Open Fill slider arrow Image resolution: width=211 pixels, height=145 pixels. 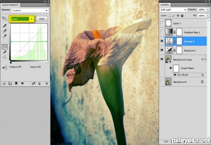pyautogui.click(x=207, y=15)
